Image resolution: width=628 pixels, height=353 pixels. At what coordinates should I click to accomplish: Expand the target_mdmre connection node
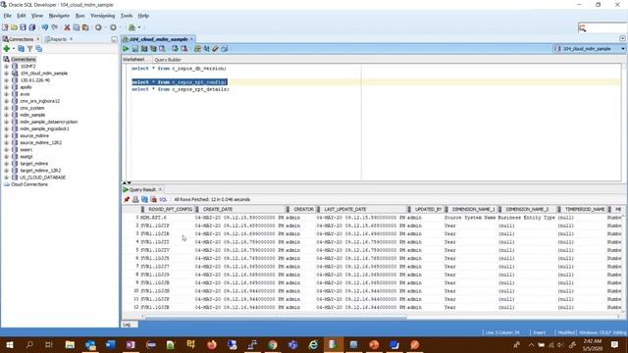[6, 164]
